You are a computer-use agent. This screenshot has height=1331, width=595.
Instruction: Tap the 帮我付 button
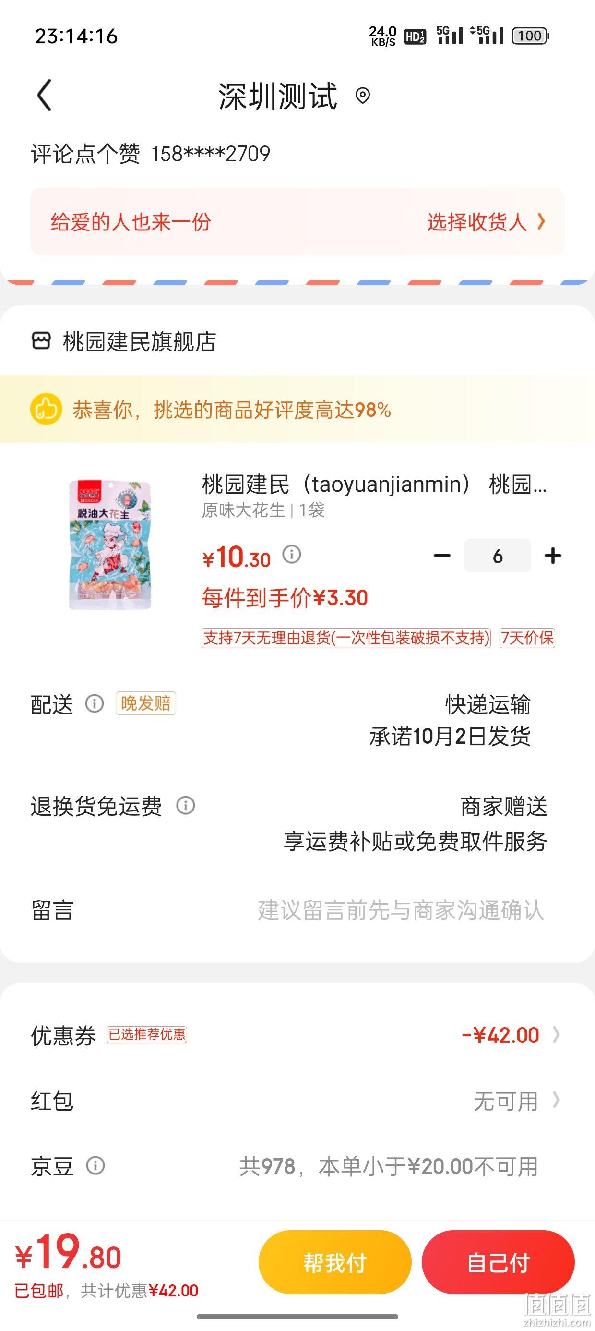[x=335, y=1262]
